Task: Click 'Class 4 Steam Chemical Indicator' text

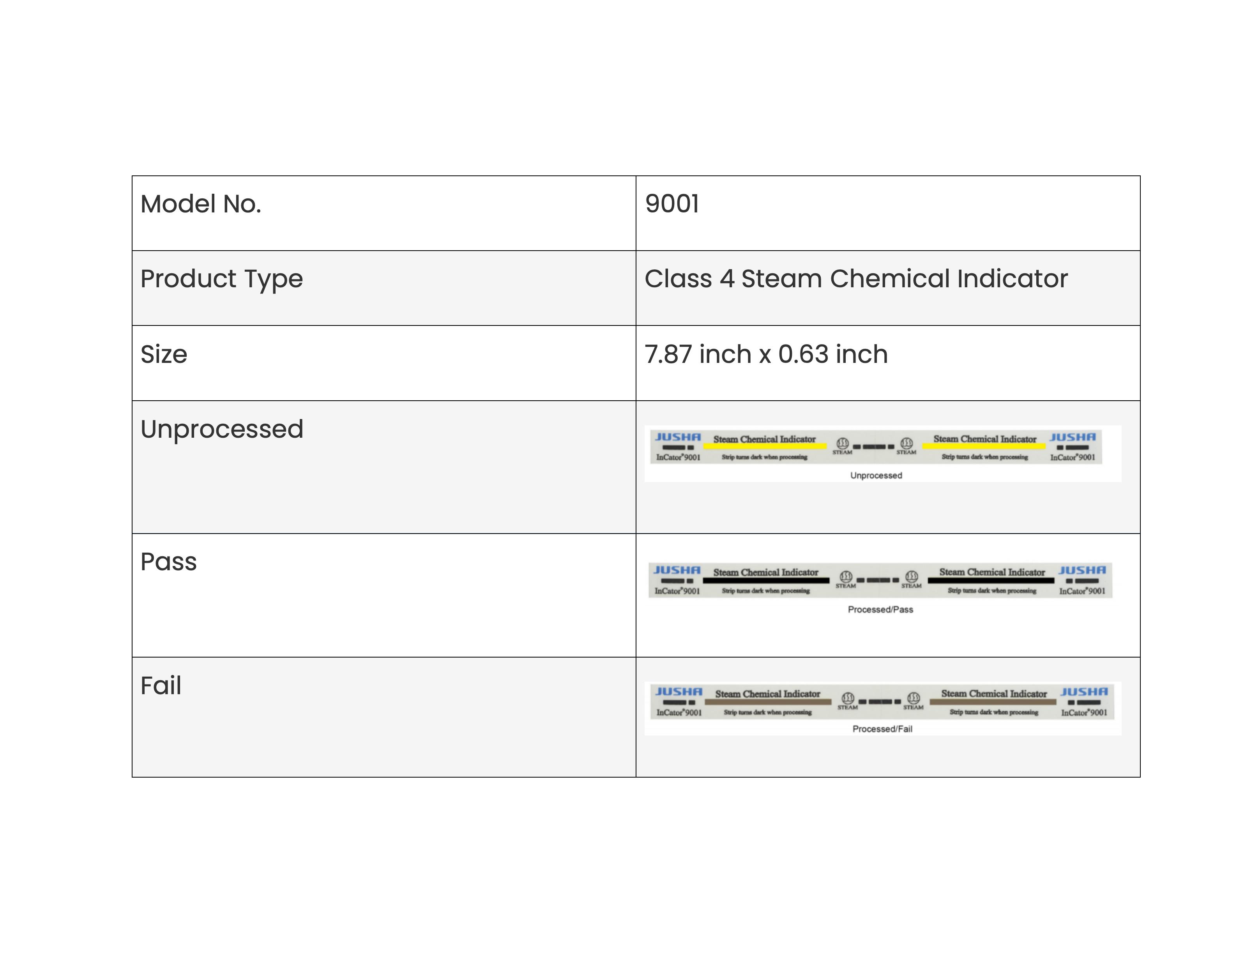Action: pos(856,279)
